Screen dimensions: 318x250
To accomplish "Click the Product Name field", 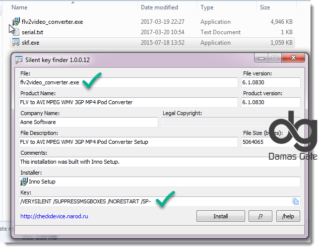I will 128,102.
